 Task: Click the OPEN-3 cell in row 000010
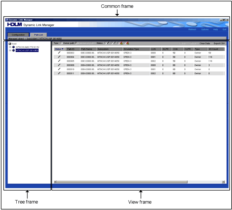[x=127, y=69]
